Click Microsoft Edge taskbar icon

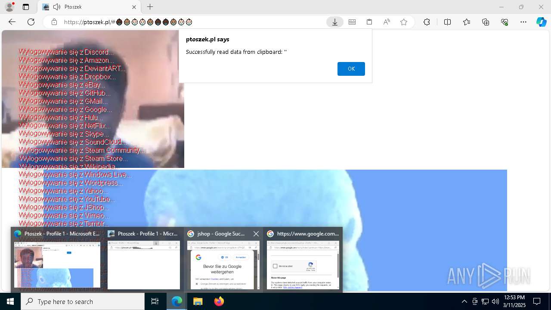tap(177, 301)
